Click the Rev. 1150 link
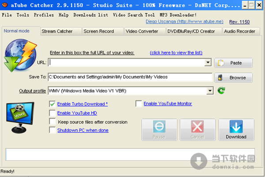 tap(239, 22)
